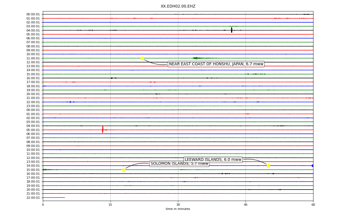Select the SOLOMON ISLANDS 5.7 mww label
The height and width of the screenshot is (223, 356).
[179, 164]
